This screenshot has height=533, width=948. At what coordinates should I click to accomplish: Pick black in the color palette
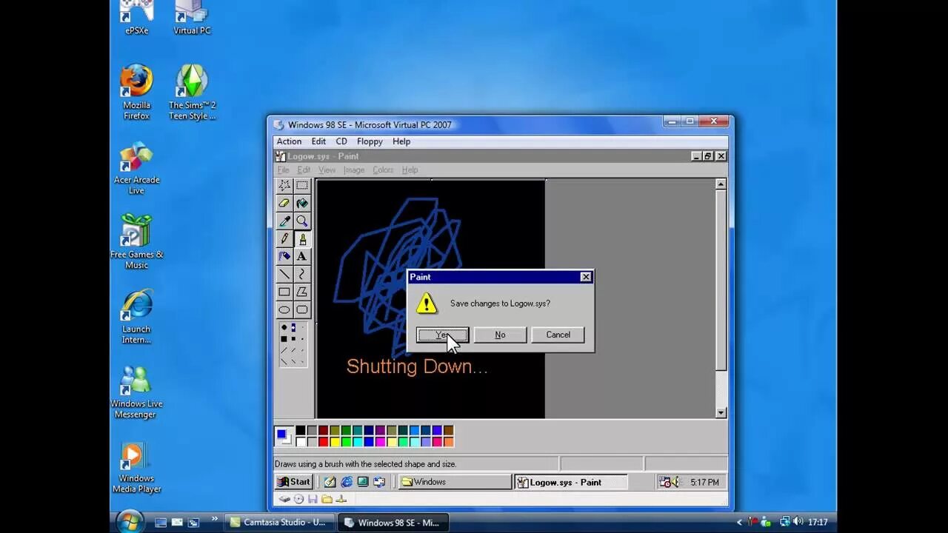point(301,430)
